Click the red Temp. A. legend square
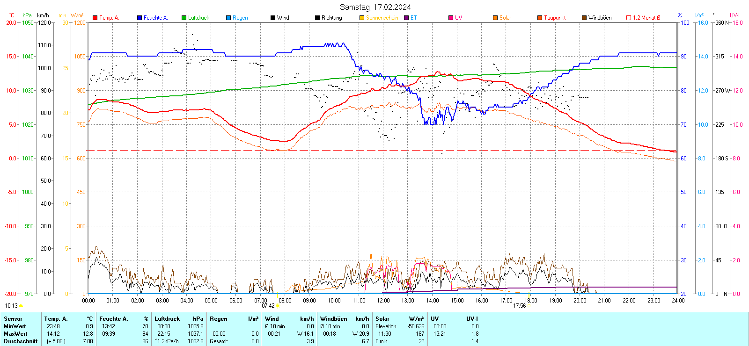749x346 pixels. pyautogui.click(x=95, y=18)
